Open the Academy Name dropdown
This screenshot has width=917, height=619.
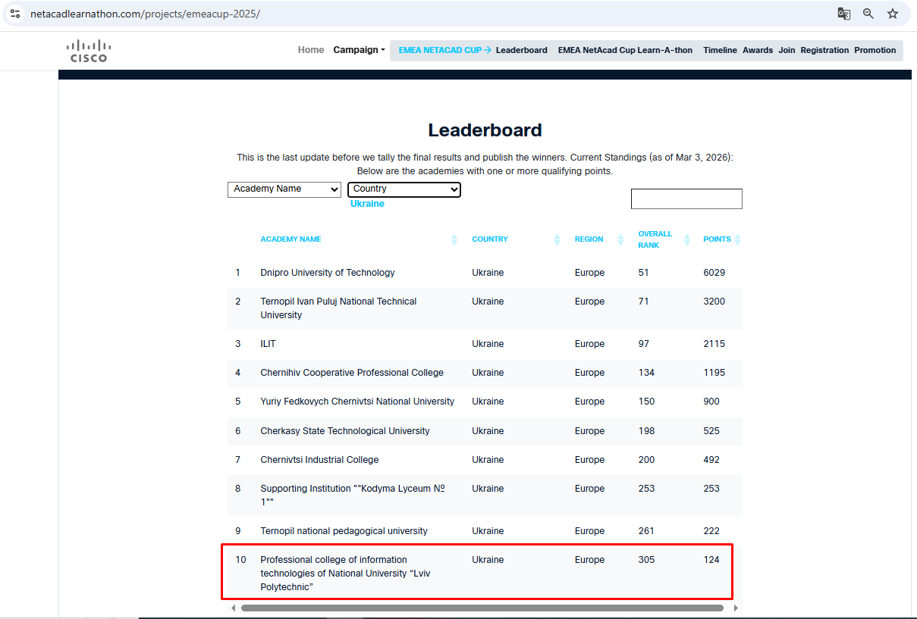[284, 189]
